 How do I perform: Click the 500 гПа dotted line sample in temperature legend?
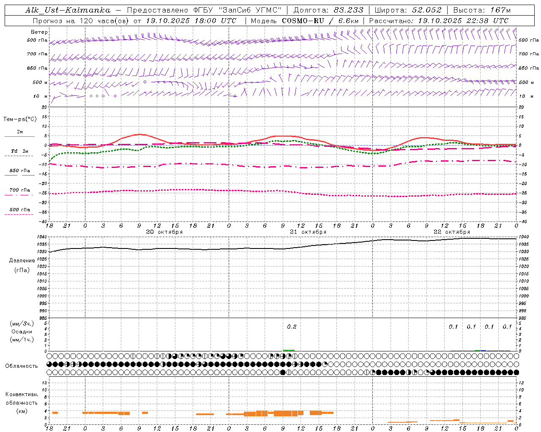pyautogui.click(x=19, y=214)
